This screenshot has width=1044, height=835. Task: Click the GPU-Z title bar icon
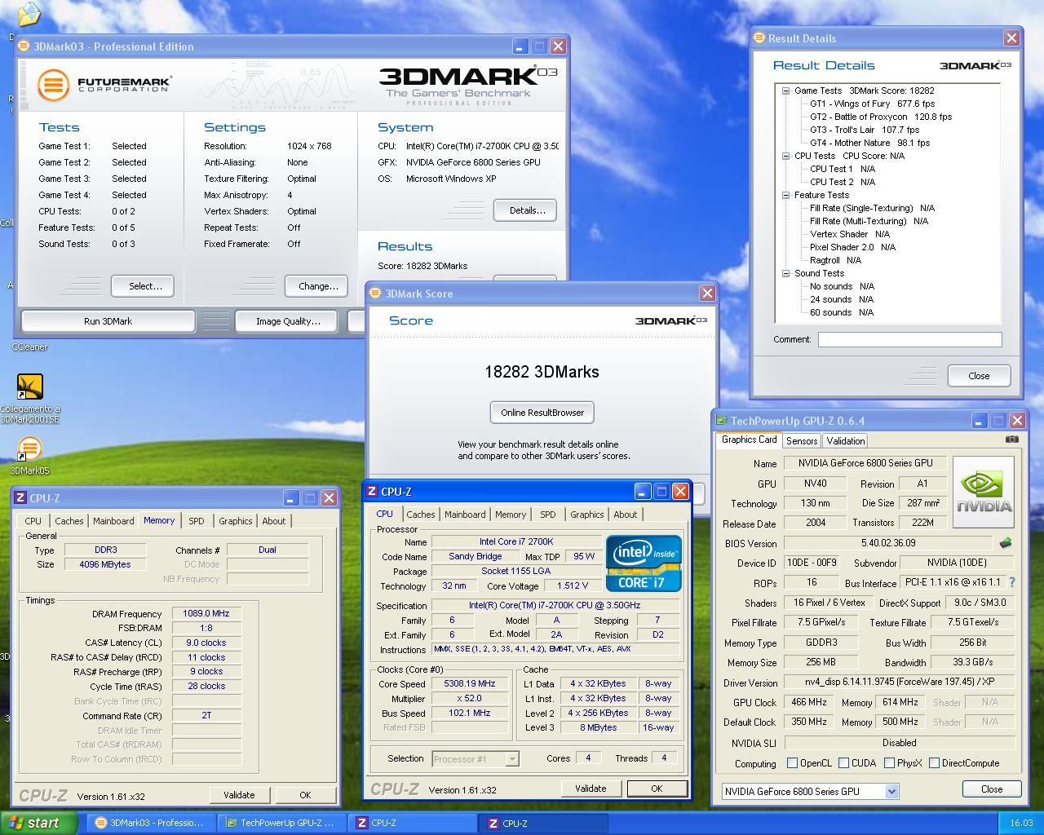tap(721, 421)
